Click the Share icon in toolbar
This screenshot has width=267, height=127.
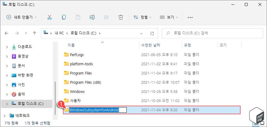coord(107,17)
